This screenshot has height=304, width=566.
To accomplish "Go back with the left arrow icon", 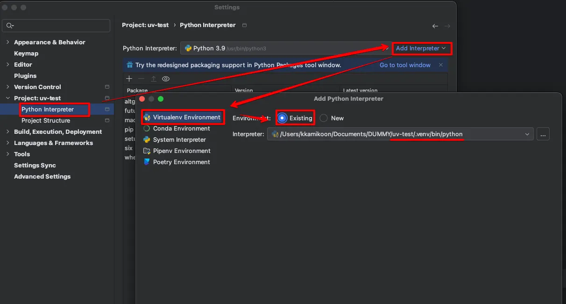I will tap(435, 26).
